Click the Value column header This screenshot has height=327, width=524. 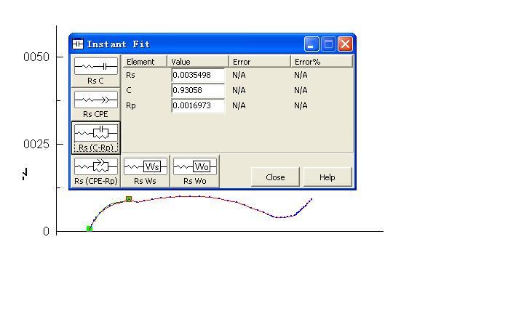click(198, 62)
